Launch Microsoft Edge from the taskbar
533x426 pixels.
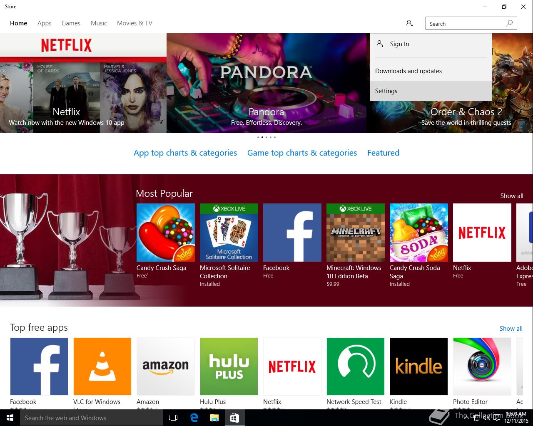[x=194, y=418]
